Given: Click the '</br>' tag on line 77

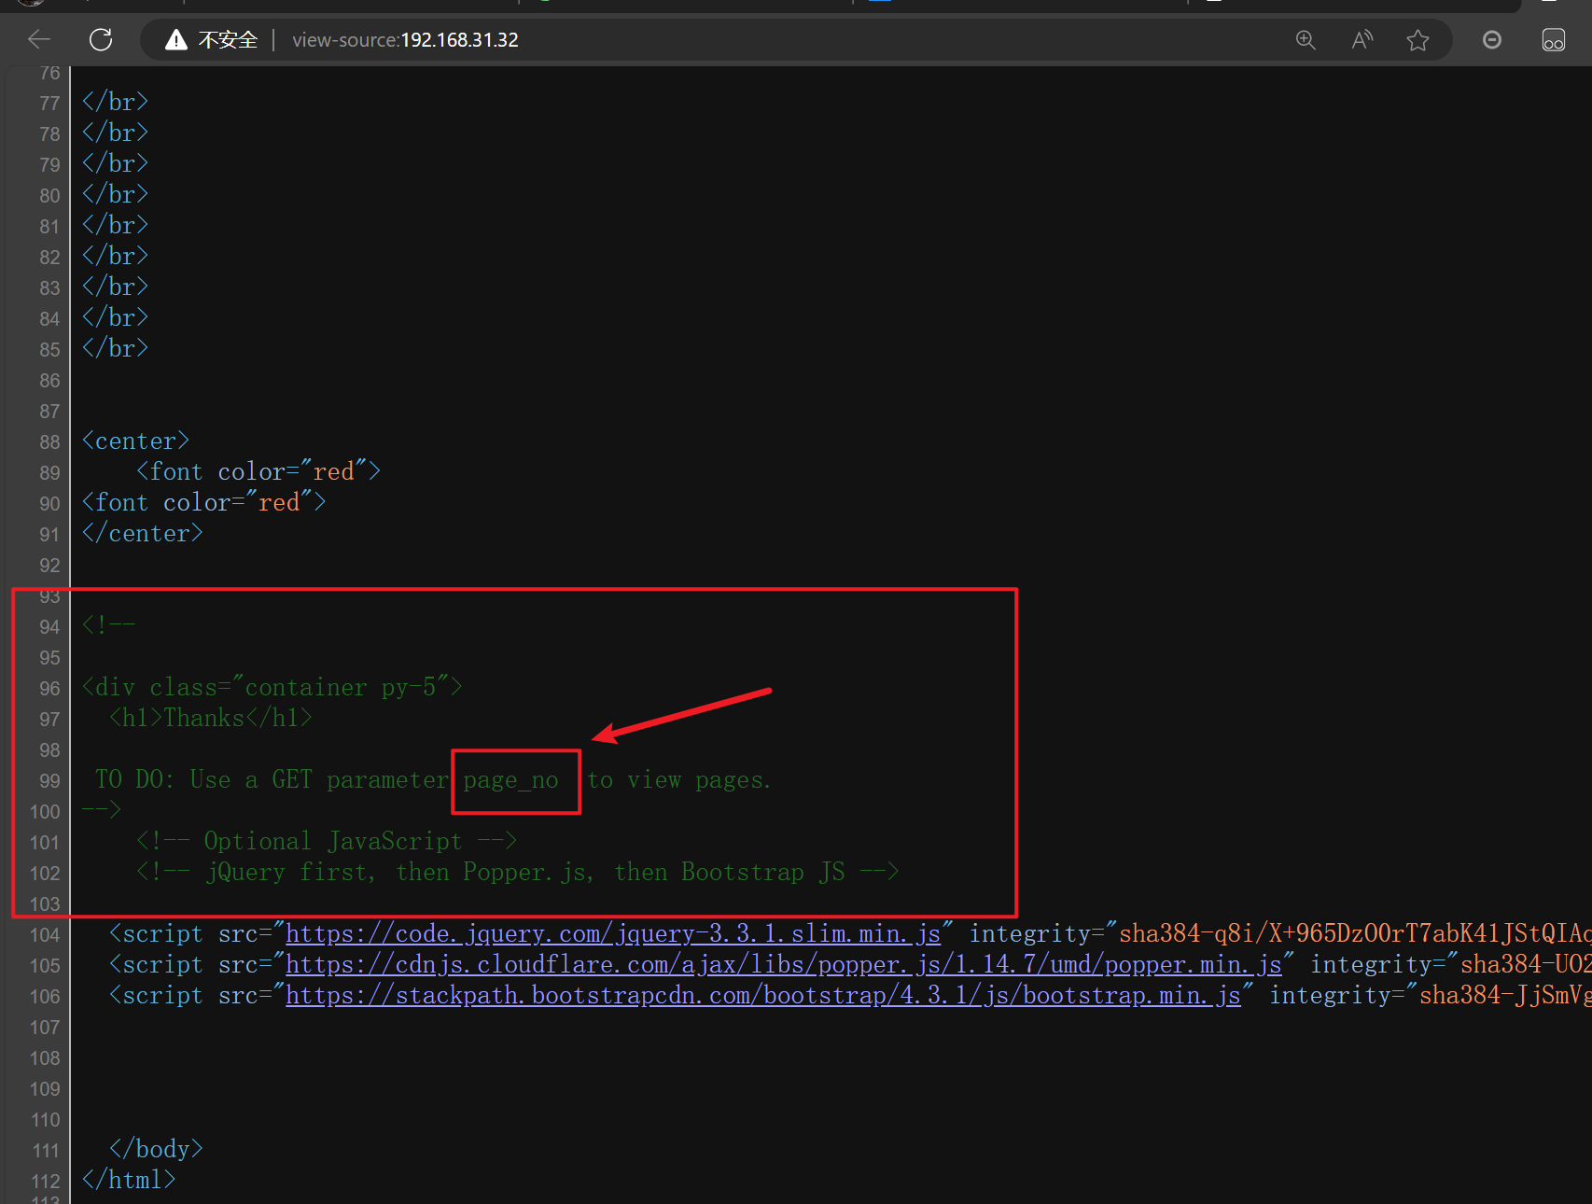Looking at the screenshot, I should (x=116, y=102).
